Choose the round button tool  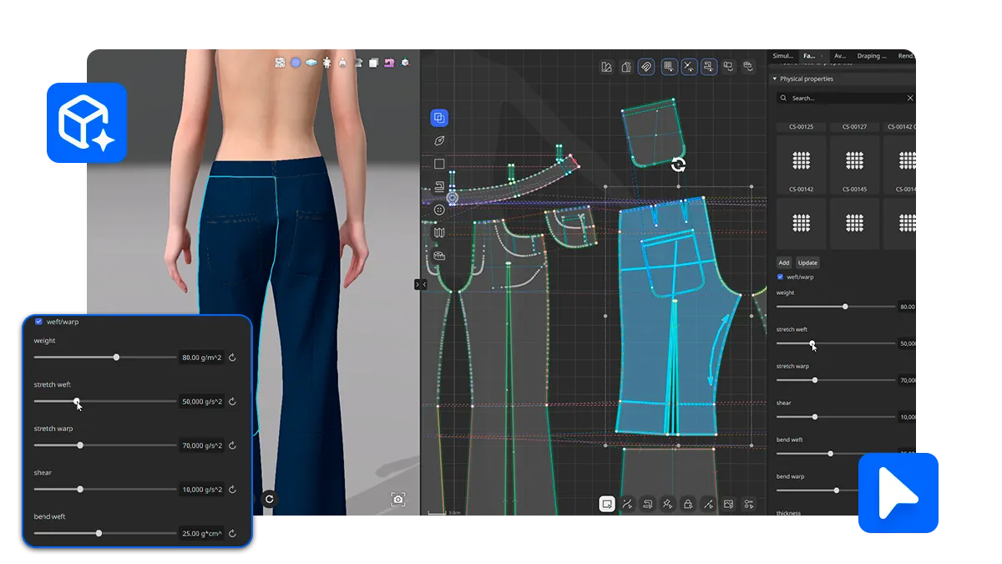[439, 210]
